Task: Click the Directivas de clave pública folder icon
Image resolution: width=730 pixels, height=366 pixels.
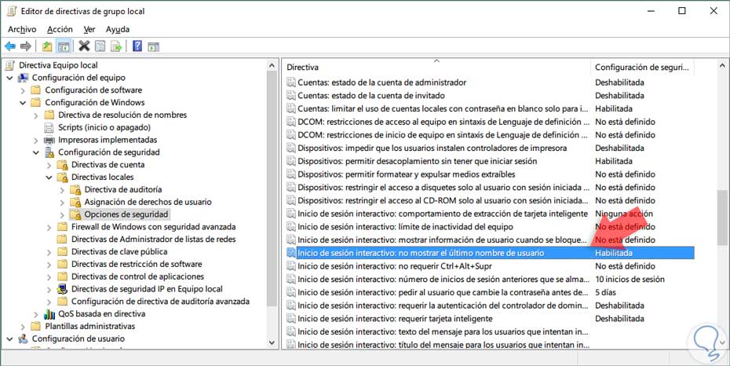Action: 62,252
